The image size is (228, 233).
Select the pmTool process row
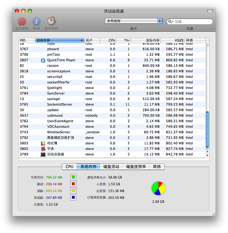(112, 54)
